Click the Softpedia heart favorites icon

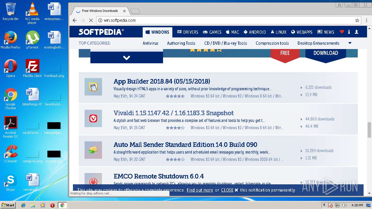342,32
